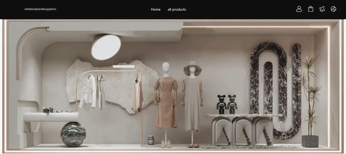Click the two bear figurines on table

227,104
